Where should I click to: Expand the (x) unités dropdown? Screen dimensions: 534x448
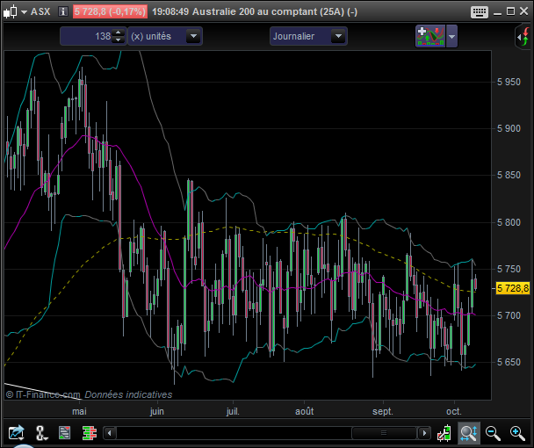click(x=193, y=36)
